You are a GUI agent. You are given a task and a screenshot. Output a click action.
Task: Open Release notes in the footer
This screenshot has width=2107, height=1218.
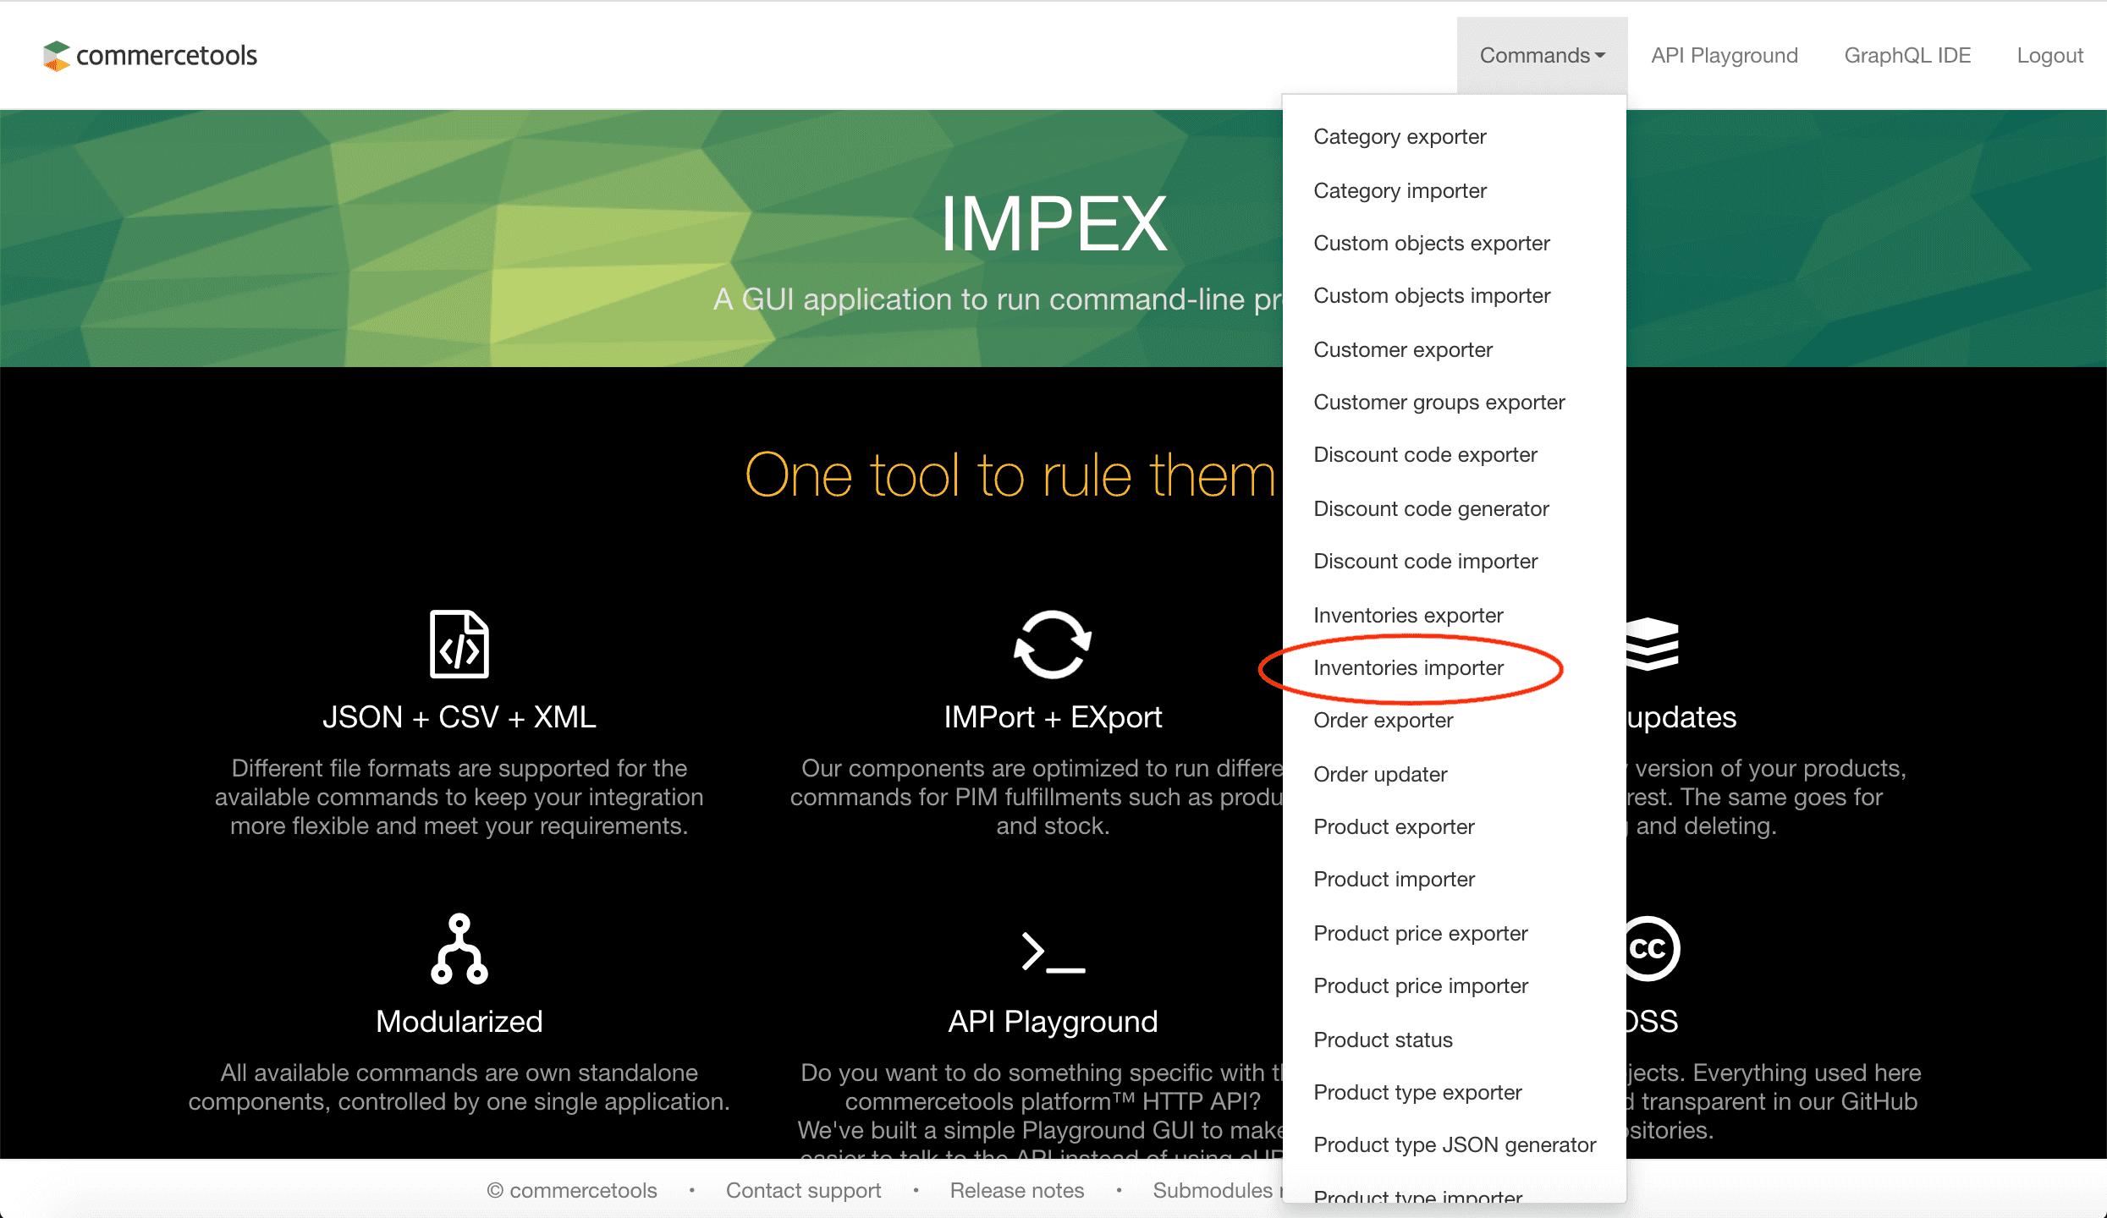coord(1016,1191)
